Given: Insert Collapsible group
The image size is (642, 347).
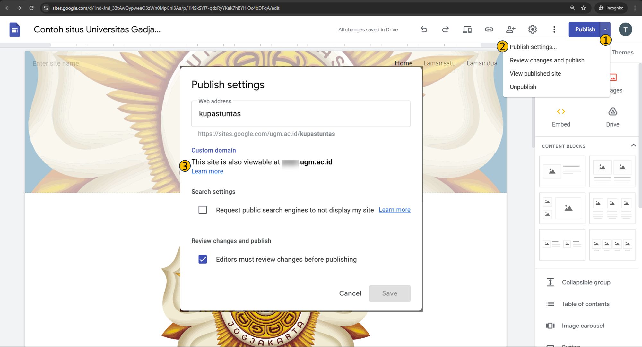Looking at the screenshot, I should (578, 282).
